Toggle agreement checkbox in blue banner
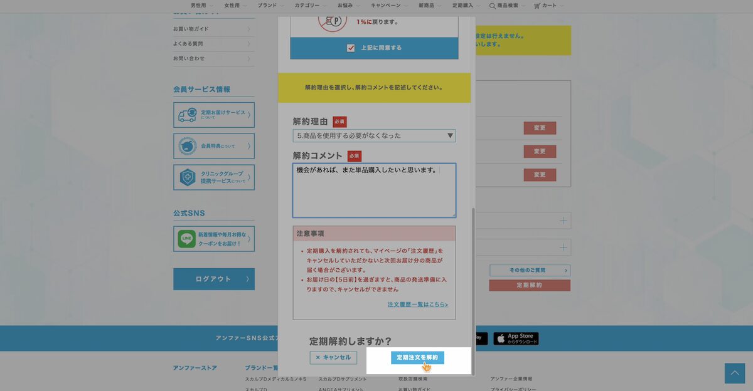753x391 pixels. tap(350, 47)
